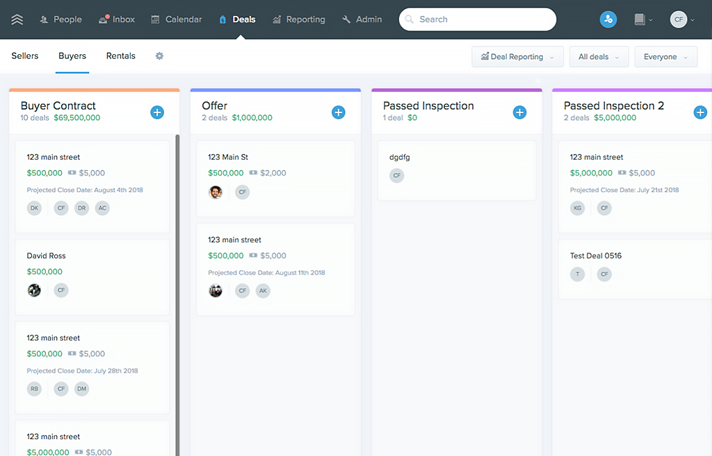Open the pipeline settings gear icon
The width and height of the screenshot is (712, 456).
click(x=159, y=56)
